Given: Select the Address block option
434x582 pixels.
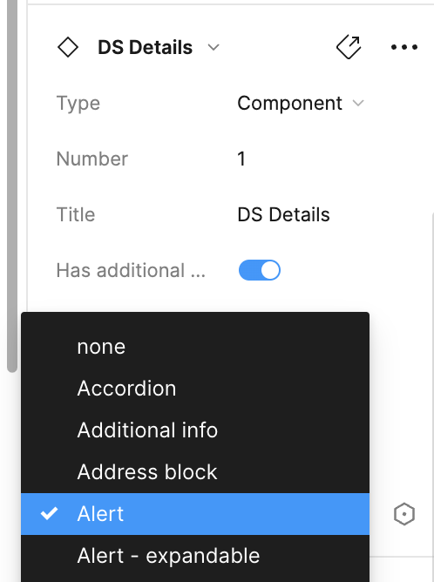Looking at the screenshot, I should 195,472.
